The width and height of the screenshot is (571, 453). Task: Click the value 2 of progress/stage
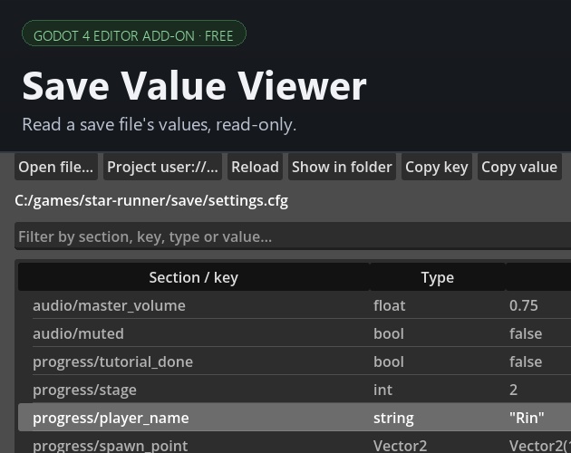(x=513, y=390)
